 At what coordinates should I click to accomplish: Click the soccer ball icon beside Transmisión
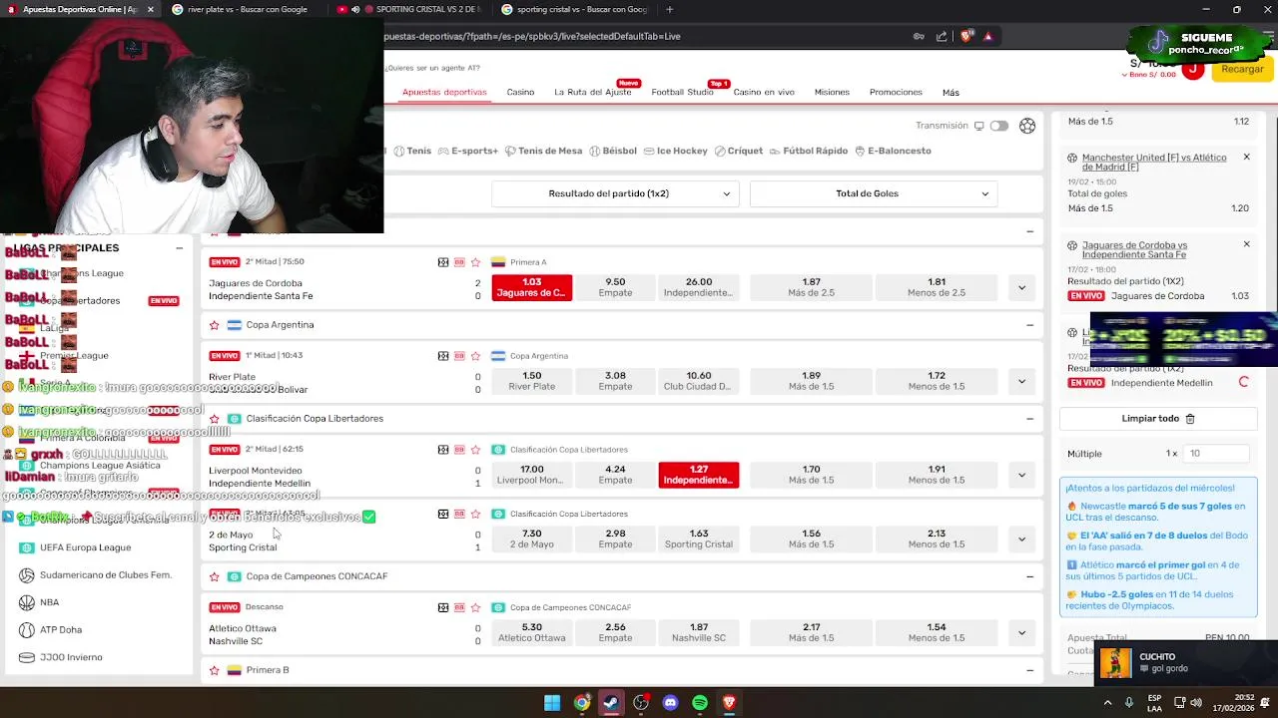point(1027,126)
